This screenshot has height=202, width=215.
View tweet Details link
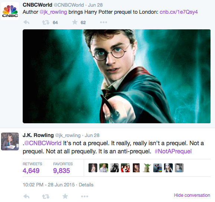86,185
